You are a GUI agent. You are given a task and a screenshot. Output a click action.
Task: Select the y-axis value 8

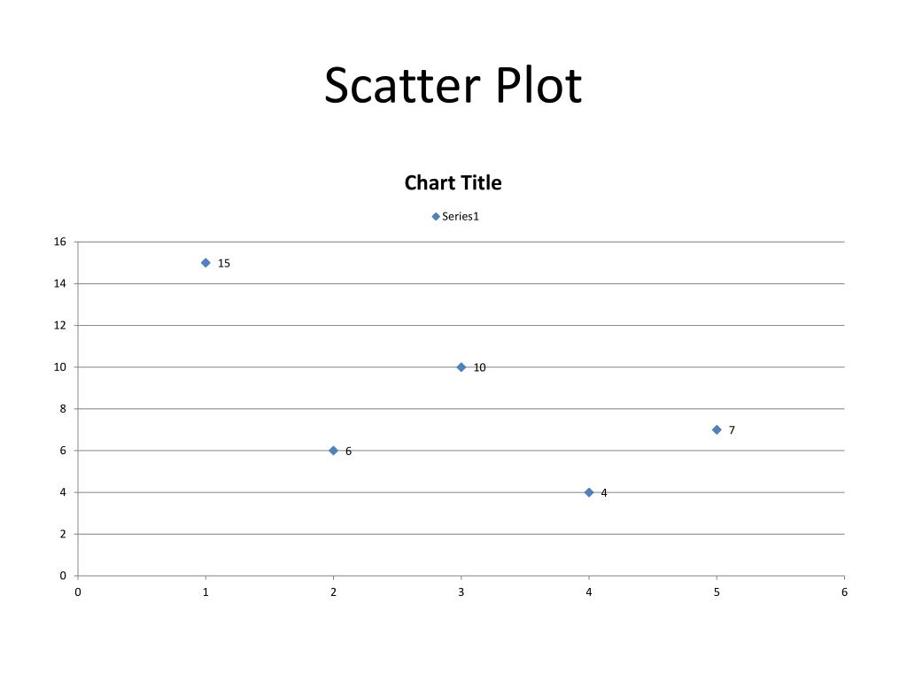(63, 409)
